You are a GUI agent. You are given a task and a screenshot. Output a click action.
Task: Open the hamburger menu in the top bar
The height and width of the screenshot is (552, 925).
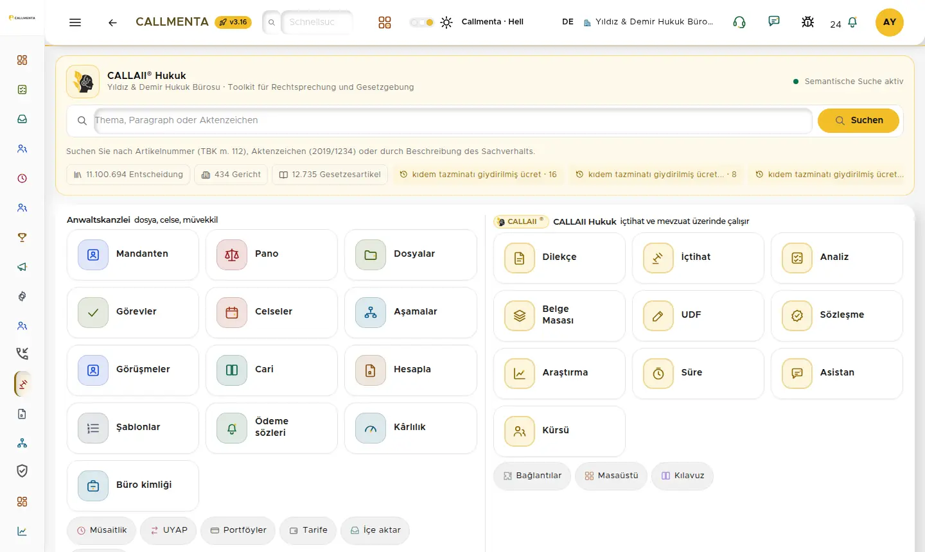(75, 22)
